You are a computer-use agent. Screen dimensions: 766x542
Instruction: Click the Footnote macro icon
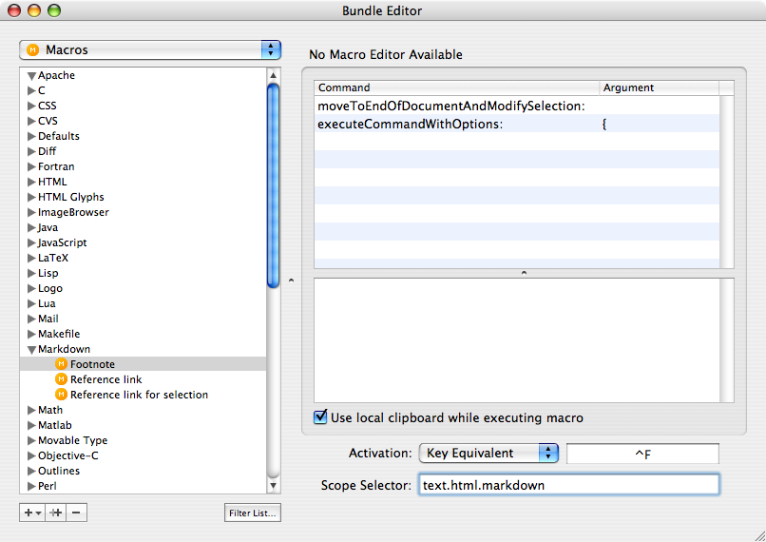point(61,364)
